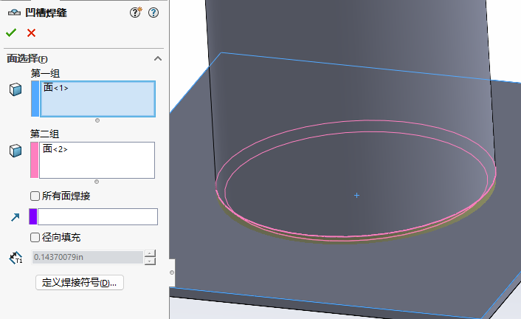Click the direction arrow icon
521x319 pixels.
15,217
